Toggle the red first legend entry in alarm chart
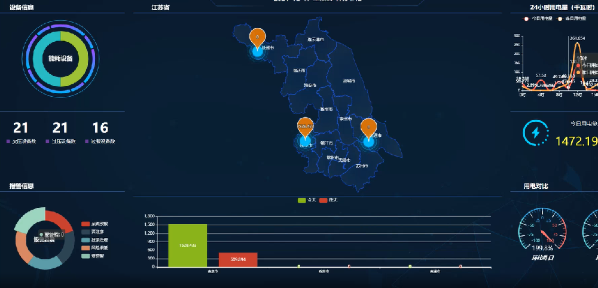The image size is (598, 288). click(x=85, y=223)
